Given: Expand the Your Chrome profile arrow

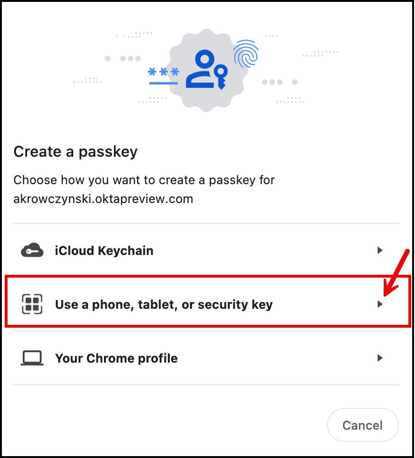Looking at the screenshot, I should pos(380,358).
